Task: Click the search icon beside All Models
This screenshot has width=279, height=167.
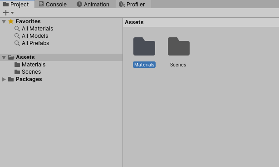Action: [17, 36]
